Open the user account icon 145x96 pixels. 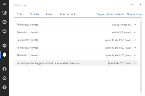[5, 69]
